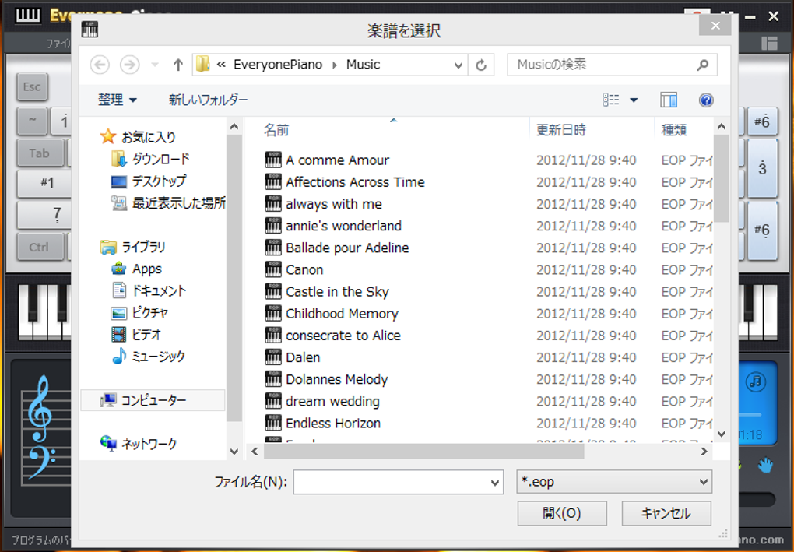Change the view layout icon
Image resolution: width=794 pixels, height=552 pixels.
611,100
